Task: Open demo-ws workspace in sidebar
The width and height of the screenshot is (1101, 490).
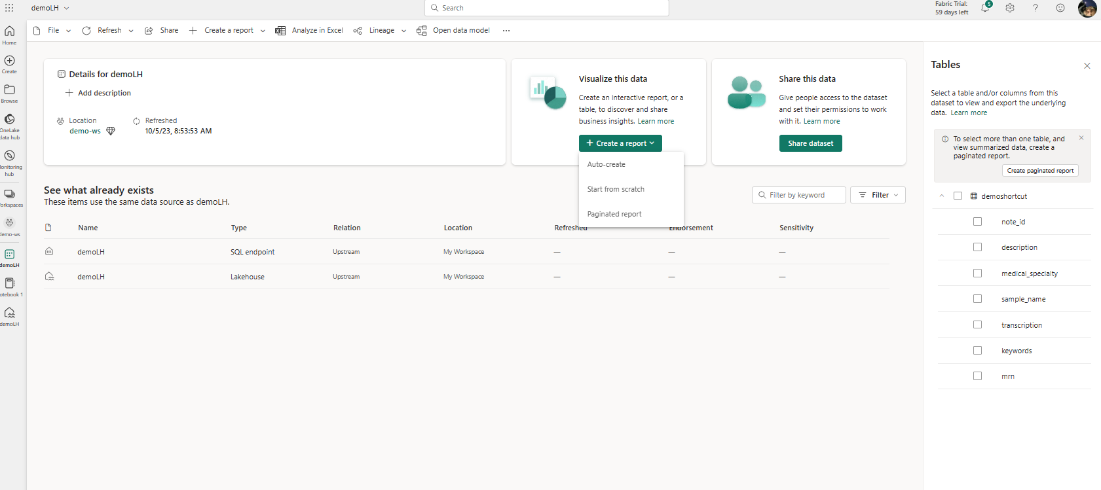Action: point(9,227)
